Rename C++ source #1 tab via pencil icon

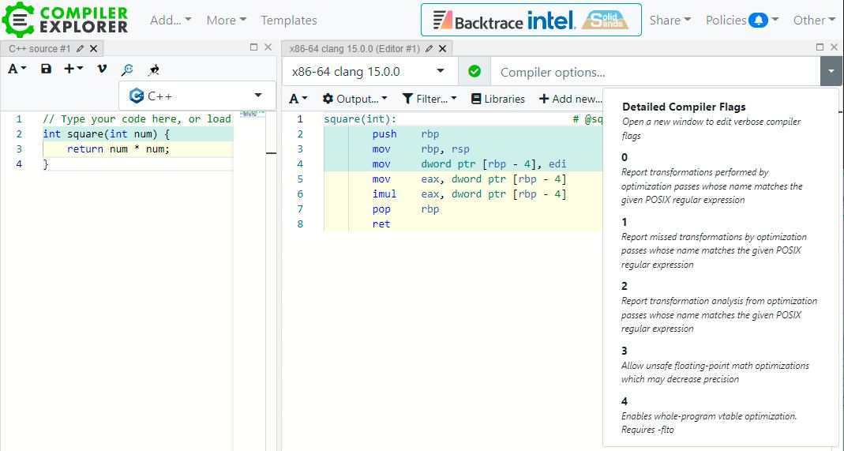click(81, 48)
